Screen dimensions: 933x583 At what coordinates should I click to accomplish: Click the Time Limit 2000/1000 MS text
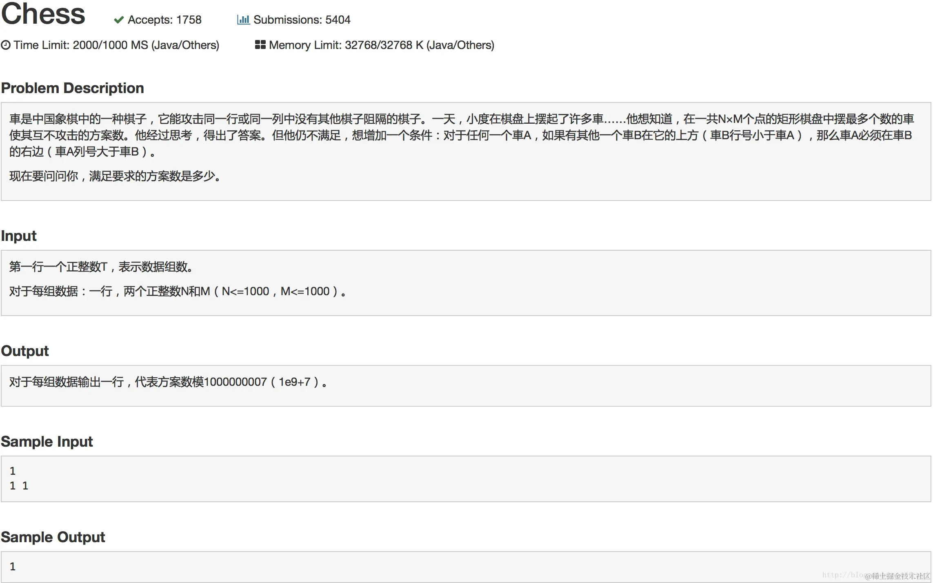pos(116,45)
